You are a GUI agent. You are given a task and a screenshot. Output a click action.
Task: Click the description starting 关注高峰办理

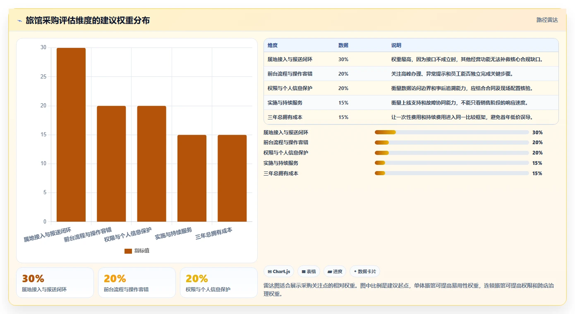pos(452,74)
